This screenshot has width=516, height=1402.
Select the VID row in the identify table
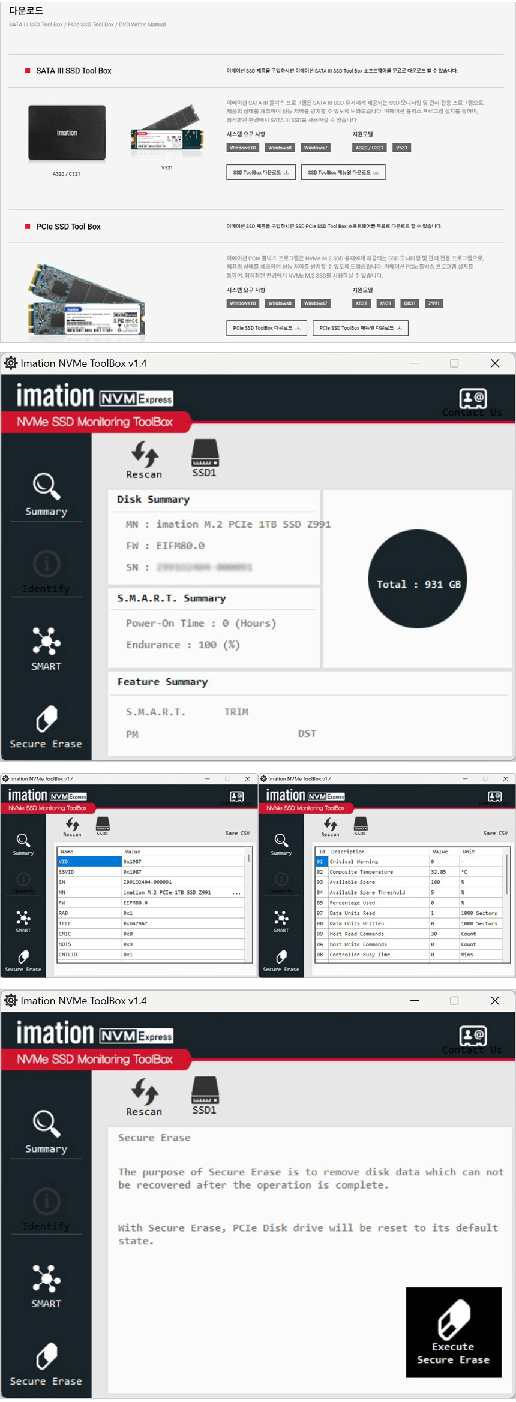coord(152,862)
